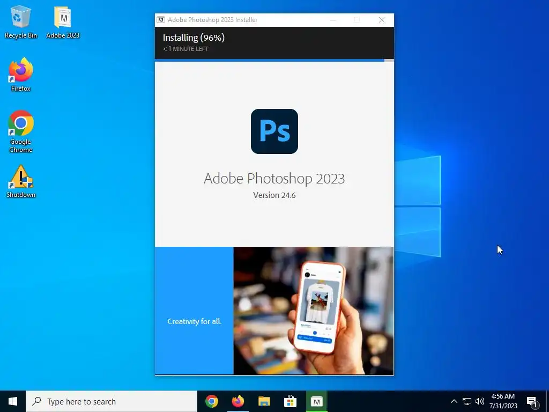
Task: Click 'Adobe Photoshop 2023 Installer' title text
Action: (212, 20)
